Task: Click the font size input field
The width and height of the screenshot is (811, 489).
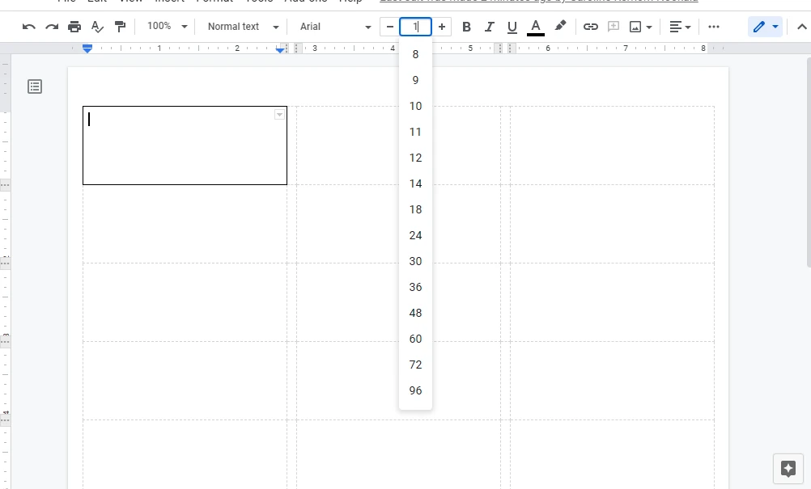Action: coord(415,27)
